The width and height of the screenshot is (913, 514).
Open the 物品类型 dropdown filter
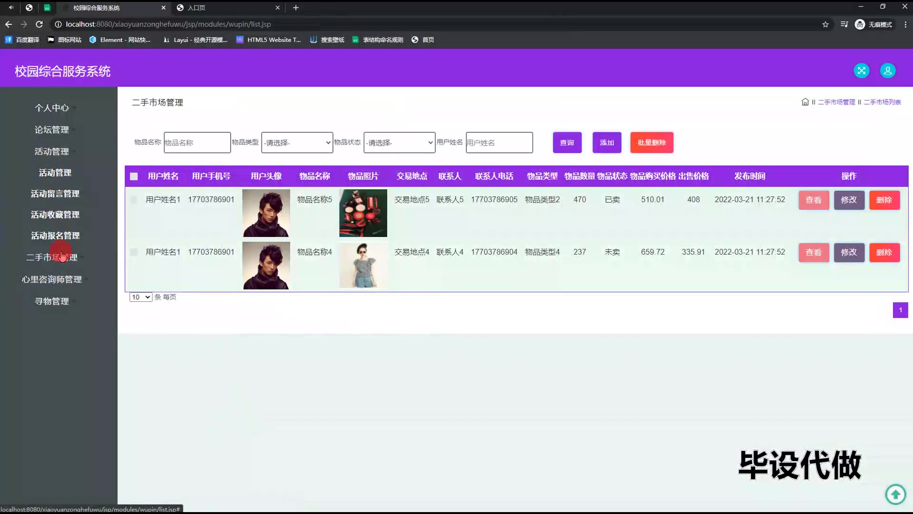point(297,143)
